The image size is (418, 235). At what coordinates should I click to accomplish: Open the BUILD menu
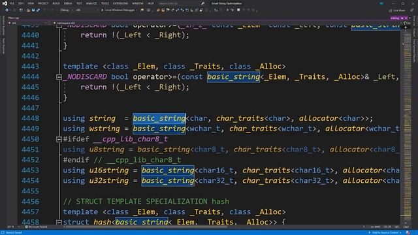click(x=56, y=3)
